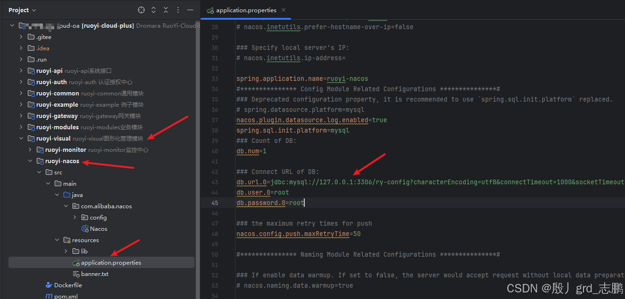This screenshot has height=299, width=625.
Task: Expand the lib folder
Action: 66,251
